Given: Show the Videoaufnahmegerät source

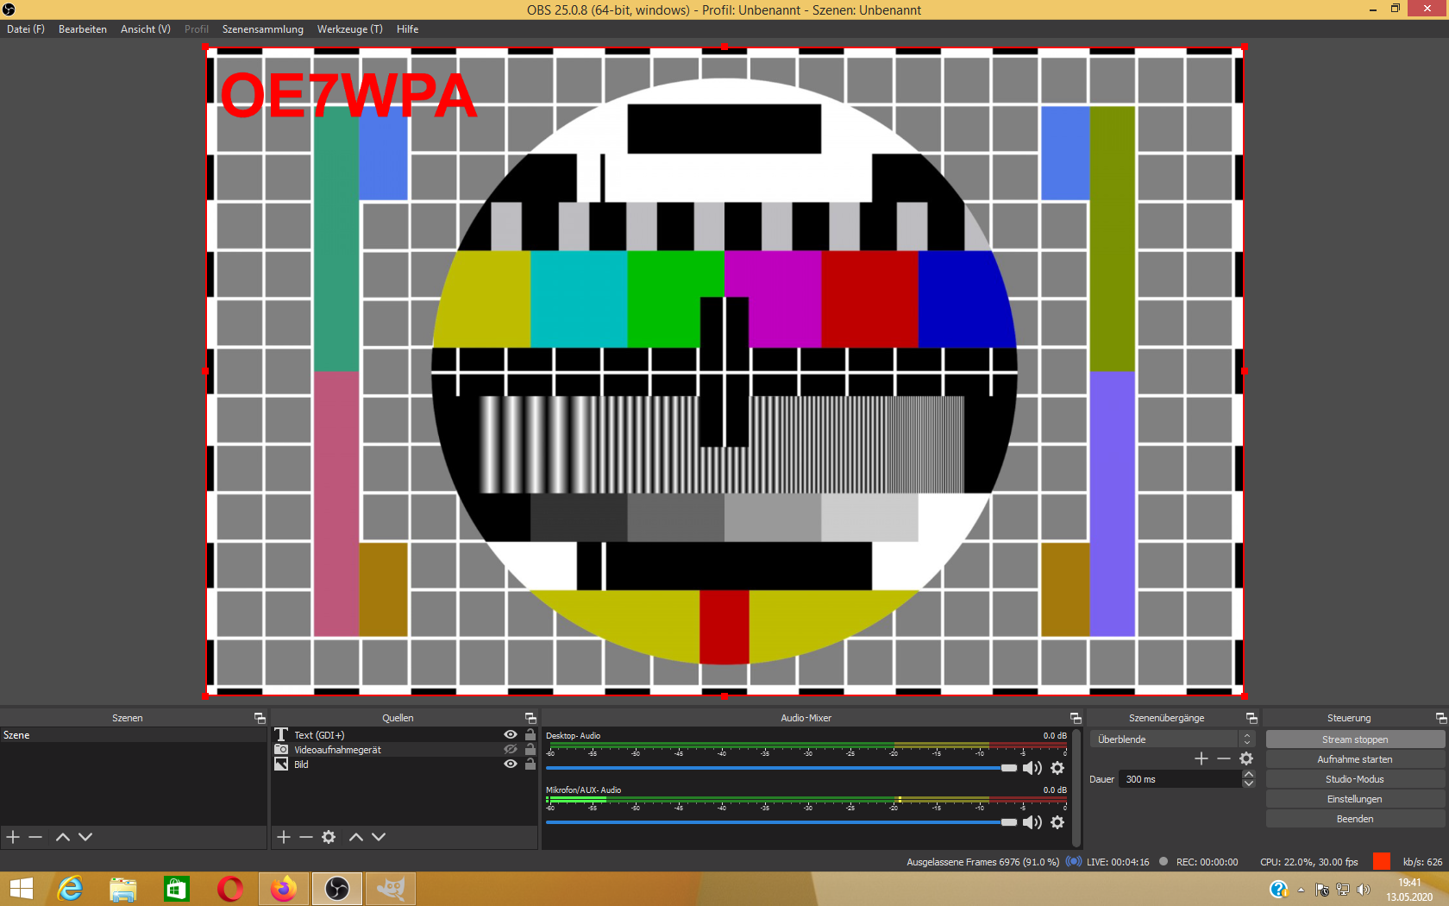Looking at the screenshot, I should click(x=511, y=750).
